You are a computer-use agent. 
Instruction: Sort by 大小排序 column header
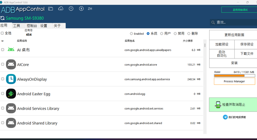pyautogui.click(x=188, y=41)
